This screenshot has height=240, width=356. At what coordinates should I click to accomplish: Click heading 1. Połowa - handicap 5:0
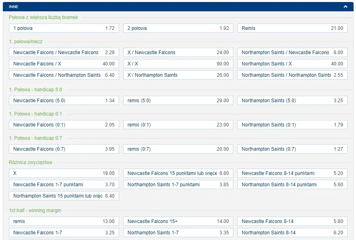click(36, 90)
